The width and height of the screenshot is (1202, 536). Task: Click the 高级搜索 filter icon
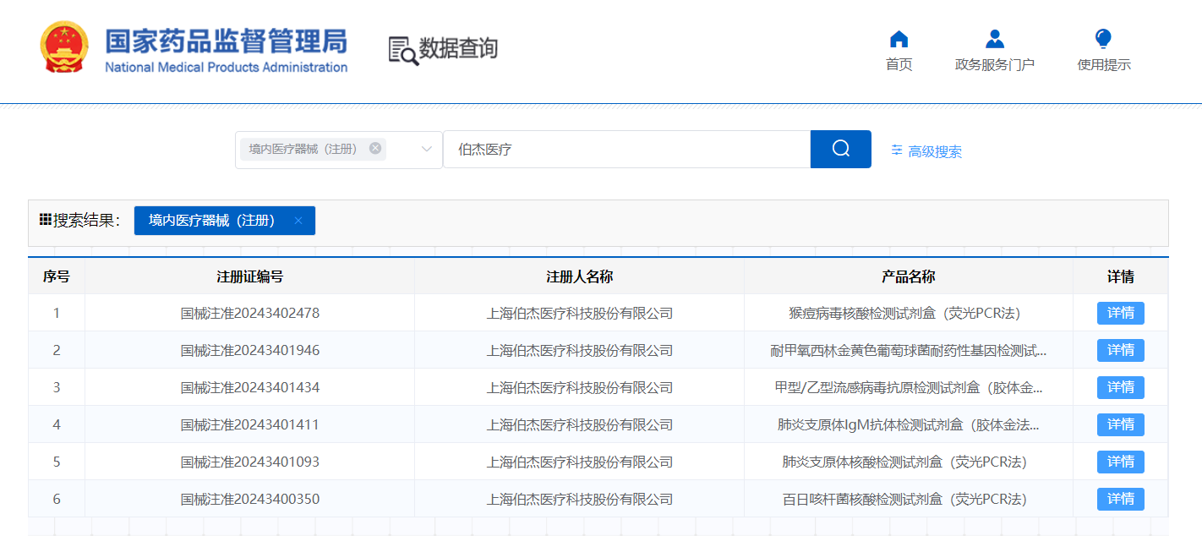(897, 150)
